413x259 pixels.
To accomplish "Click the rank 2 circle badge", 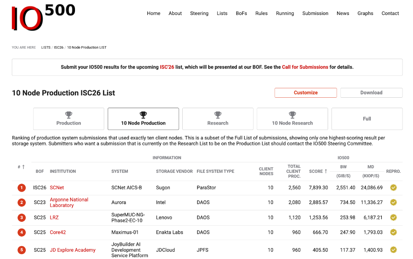I will [22, 202].
